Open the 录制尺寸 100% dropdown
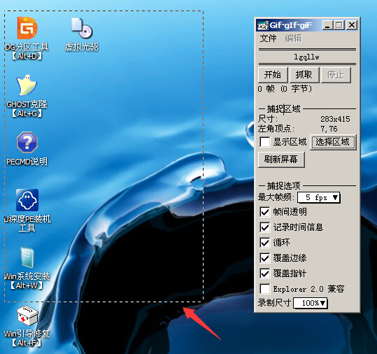Image resolution: width=377 pixels, height=354 pixels. click(311, 303)
